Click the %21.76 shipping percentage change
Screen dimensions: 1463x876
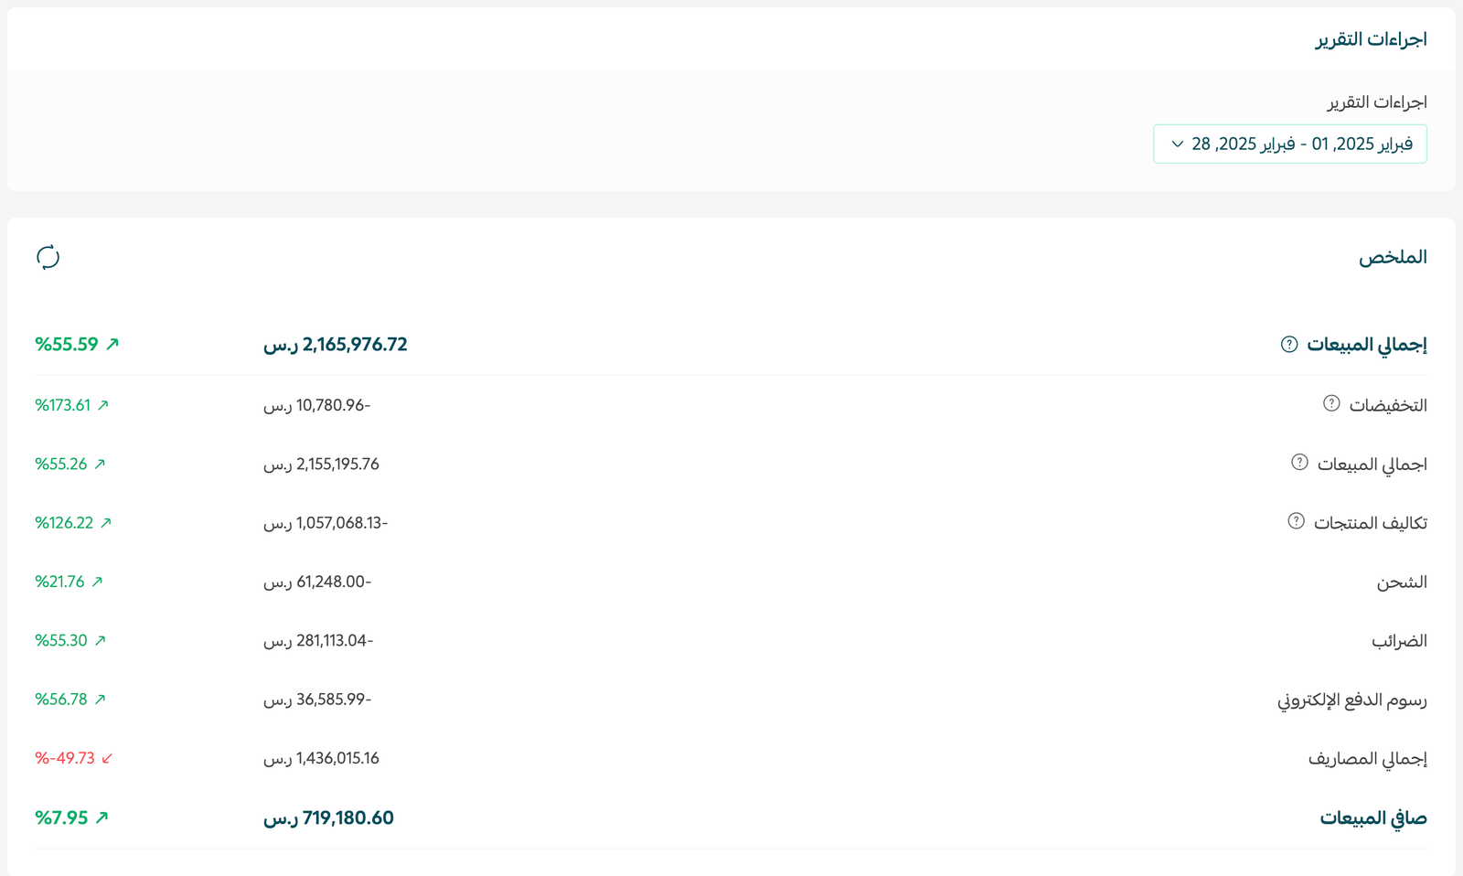pos(59,582)
